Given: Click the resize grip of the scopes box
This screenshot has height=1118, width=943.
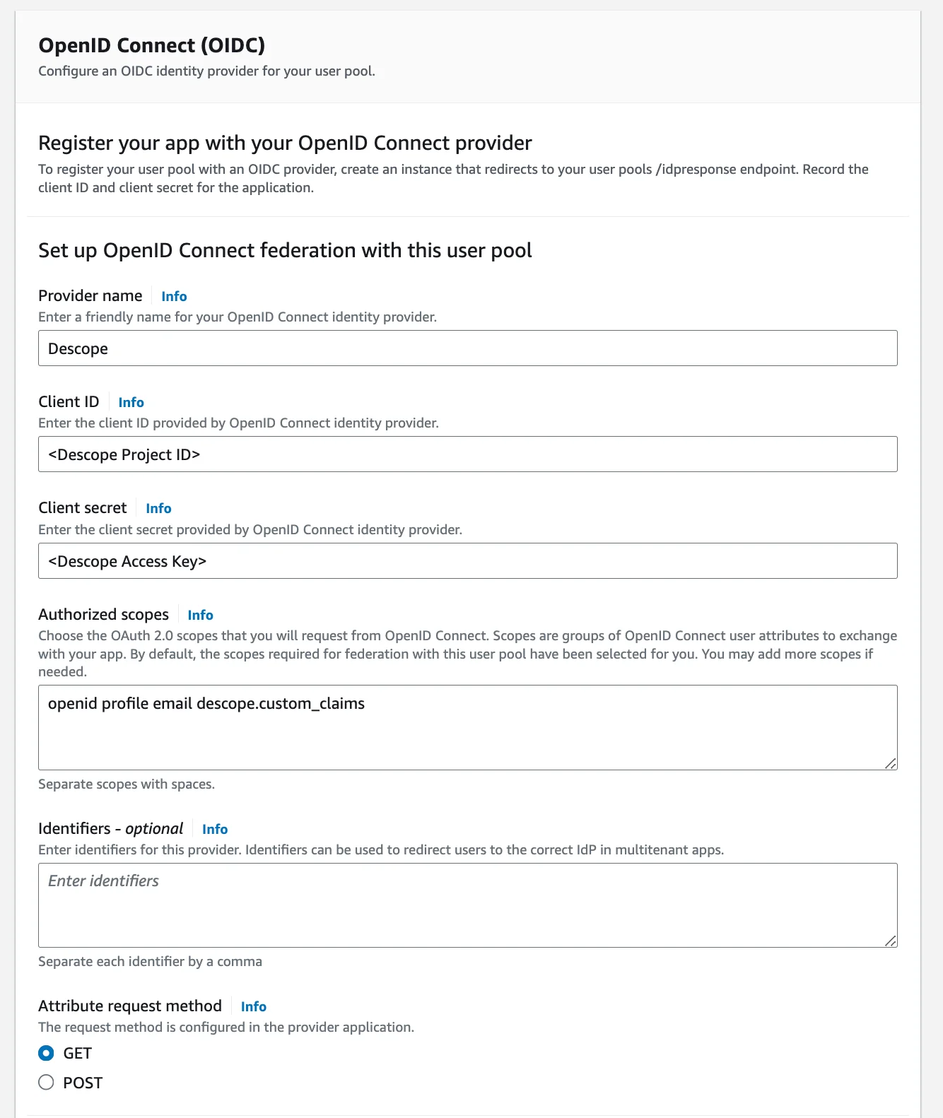Looking at the screenshot, I should coord(891,765).
